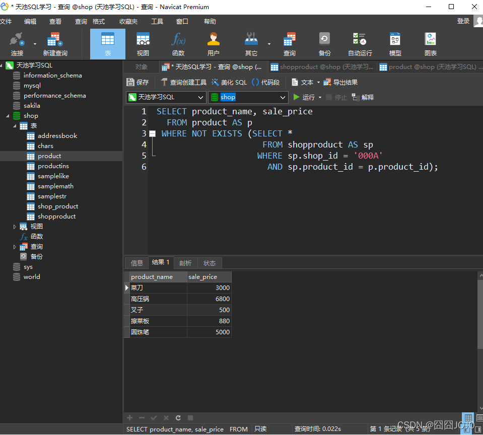Open the Favorites (收藏夹) menu

128,22
